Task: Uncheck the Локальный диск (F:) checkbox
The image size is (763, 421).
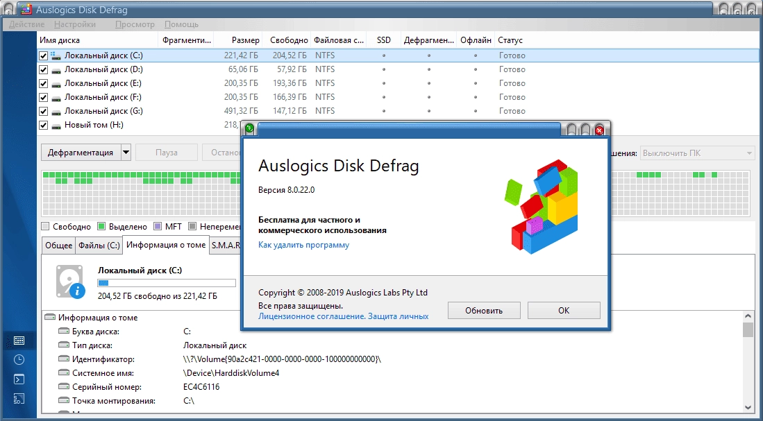Action: (x=43, y=97)
